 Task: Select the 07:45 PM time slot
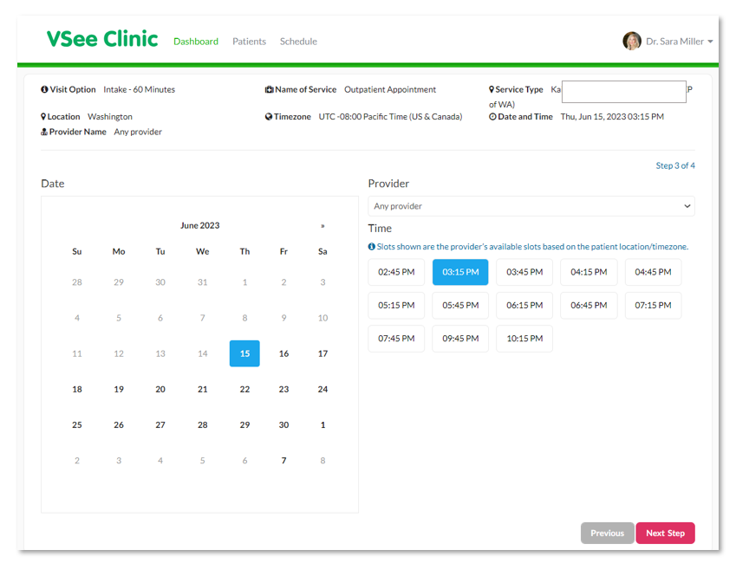tap(396, 339)
